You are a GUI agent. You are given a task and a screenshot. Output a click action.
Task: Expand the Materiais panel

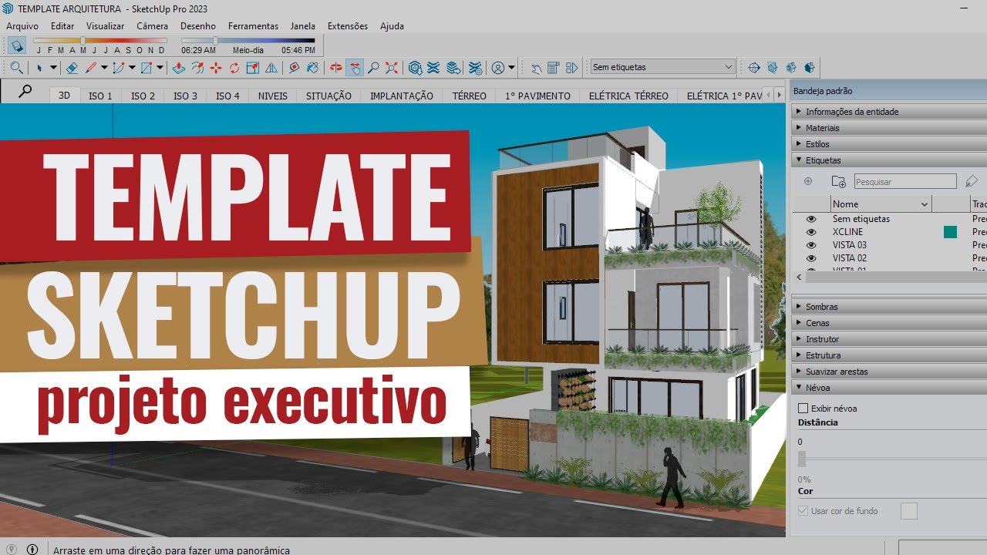coord(890,128)
